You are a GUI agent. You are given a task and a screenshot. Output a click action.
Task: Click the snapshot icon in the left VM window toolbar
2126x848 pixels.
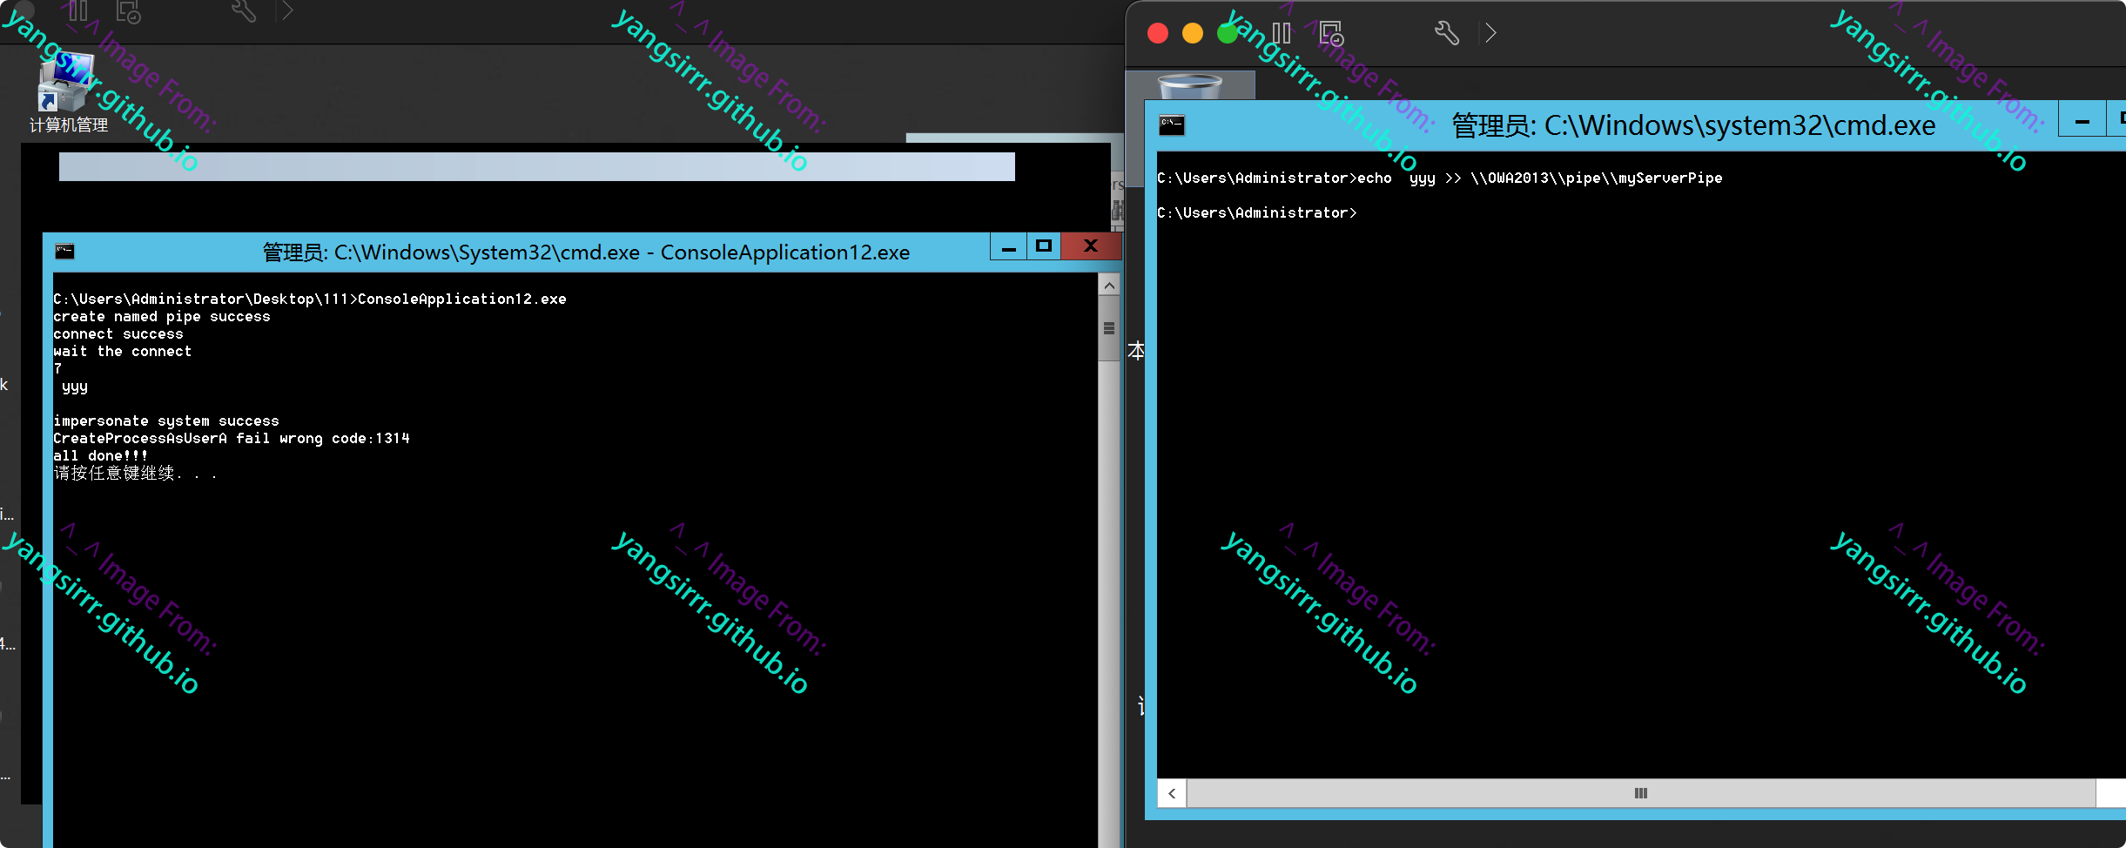128,11
